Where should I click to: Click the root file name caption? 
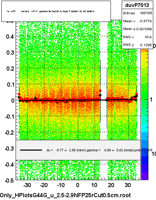[x=66, y=195]
